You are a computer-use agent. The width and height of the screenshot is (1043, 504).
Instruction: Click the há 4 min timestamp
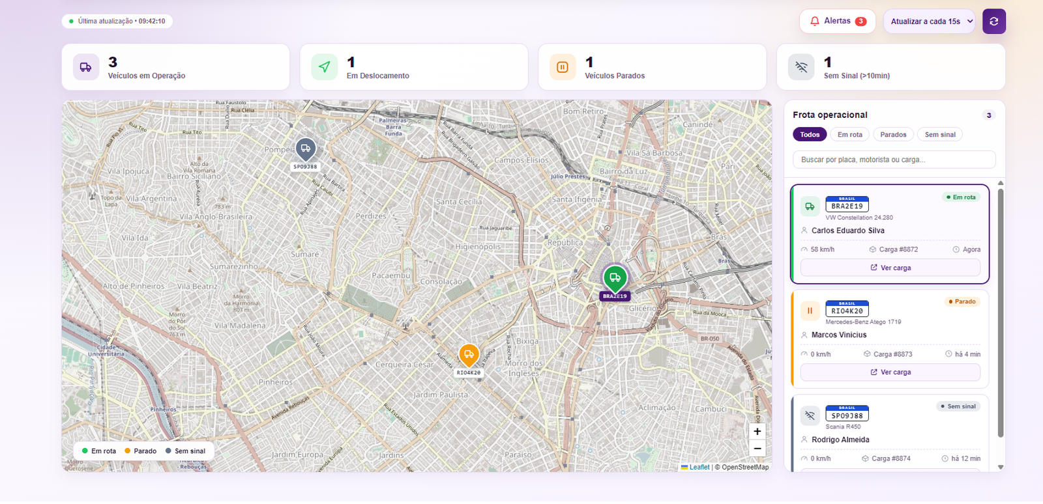pos(968,354)
